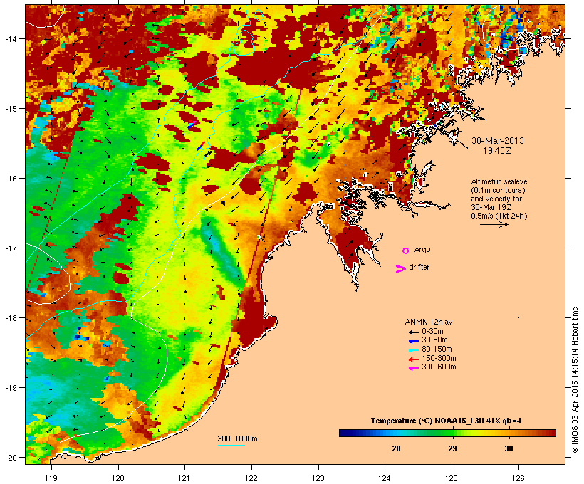Image resolution: width=584 pixels, height=484 pixels.
Task: Click latitude label -17
Action: [10, 248]
